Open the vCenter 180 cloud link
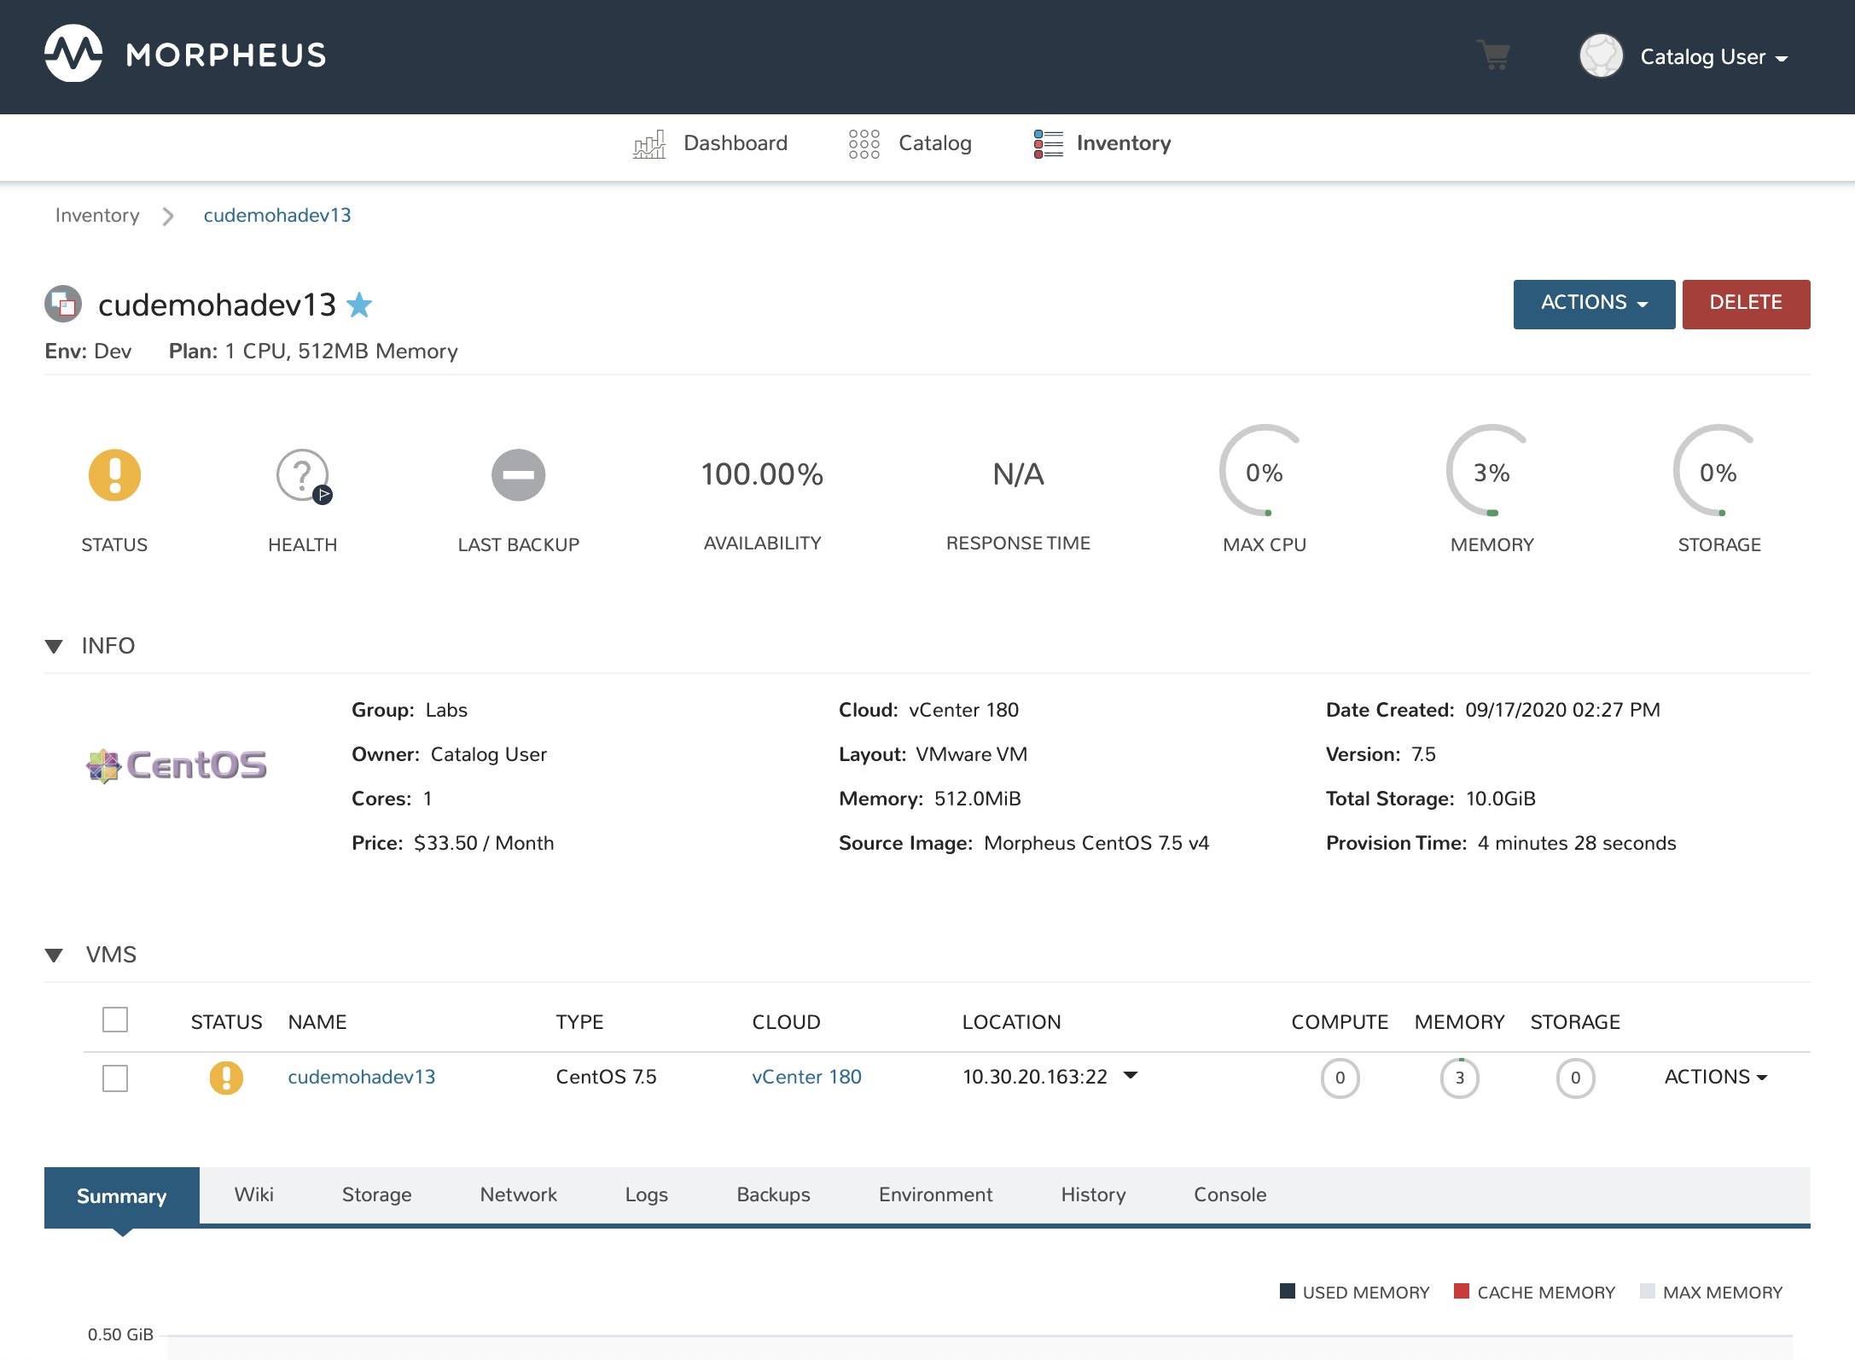This screenshot has width=1855, height=1360. click(x=806, y=1077)
